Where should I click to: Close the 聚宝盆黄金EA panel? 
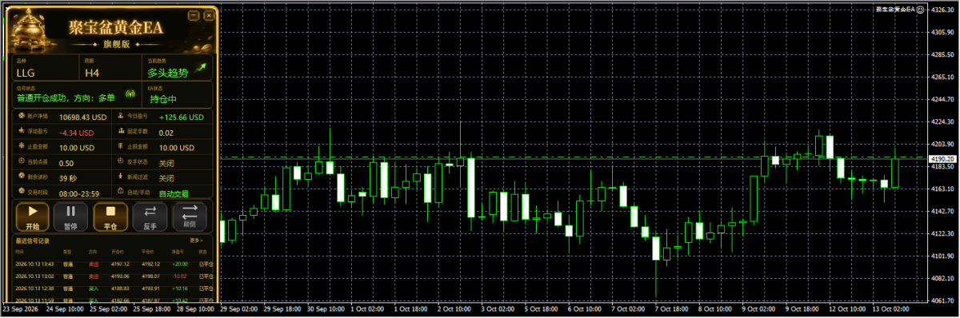tap(209, 15)
